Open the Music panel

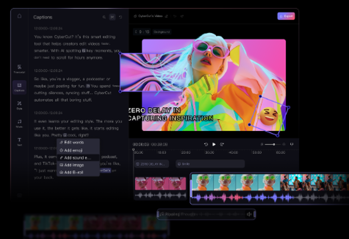pos(19,123)
